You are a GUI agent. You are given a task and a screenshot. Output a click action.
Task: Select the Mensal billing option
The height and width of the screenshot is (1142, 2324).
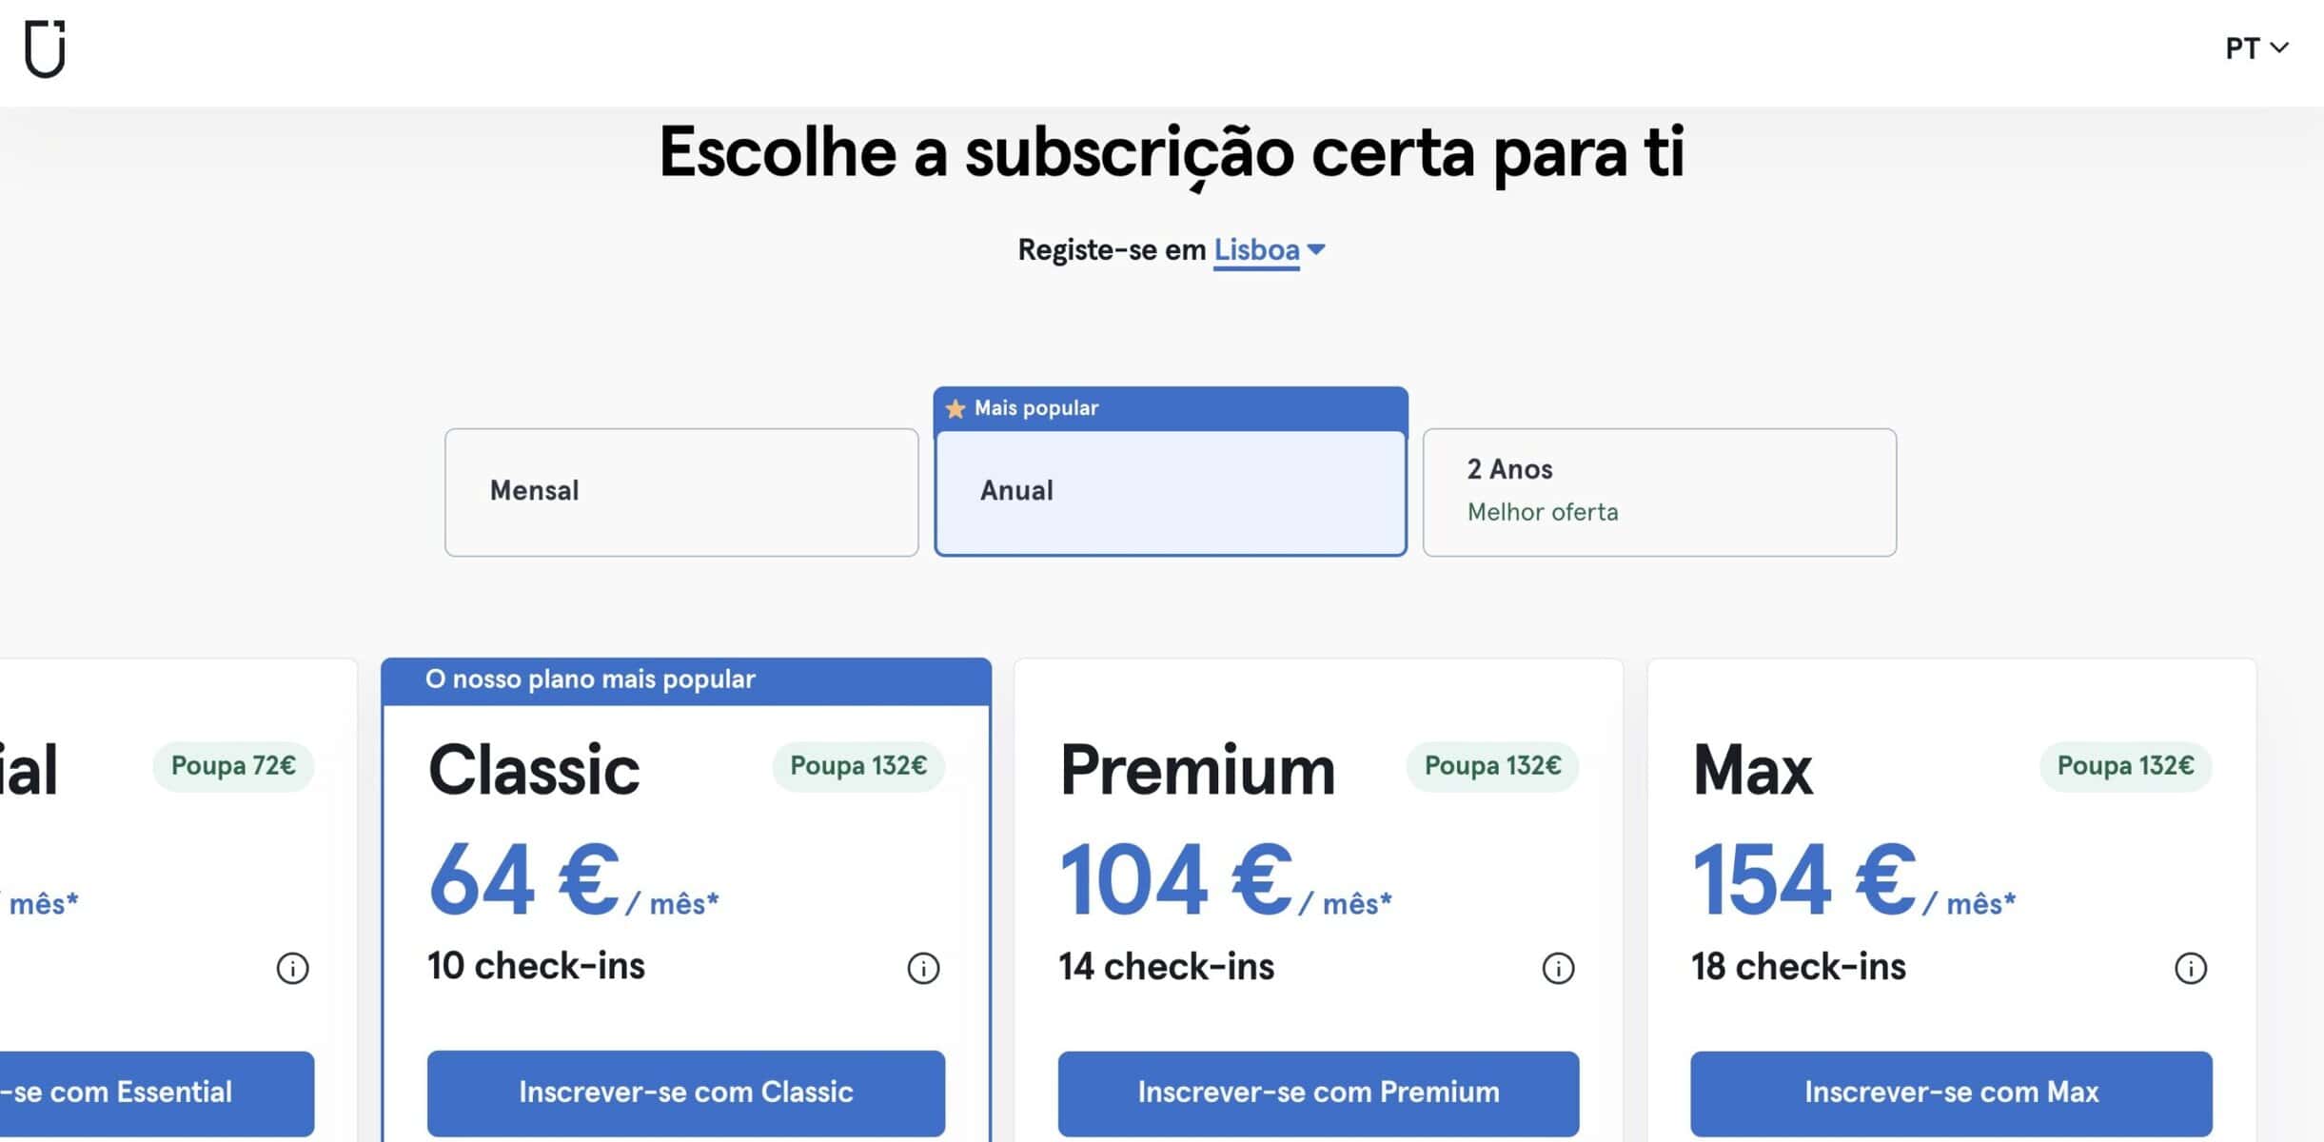[x=681, y=491]
